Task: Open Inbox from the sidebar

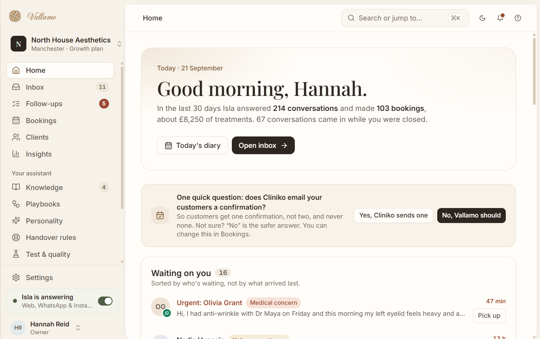Action: [60, 87]
